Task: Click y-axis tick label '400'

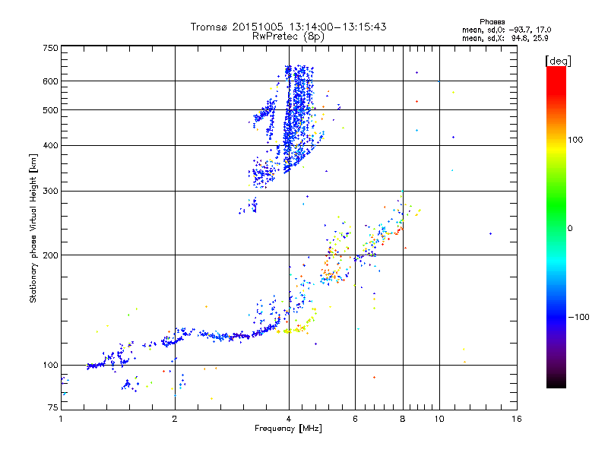Action: click(50, 146)
